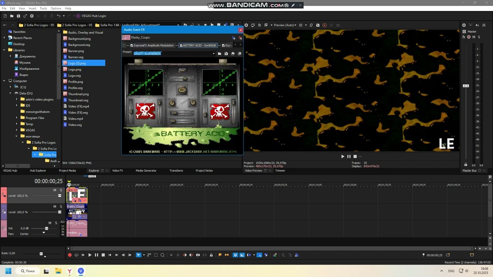Toggle the preview Overlays grid icon
This screenshot has width=493, height=277.
tap(301, 25)
